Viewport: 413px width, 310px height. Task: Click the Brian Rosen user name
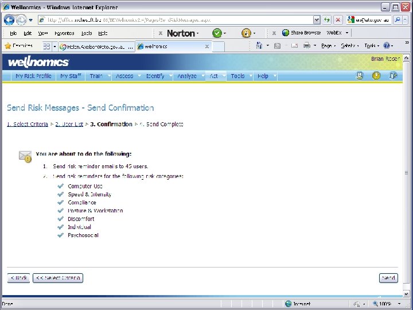pyautogui.click(x=385, y=59)
